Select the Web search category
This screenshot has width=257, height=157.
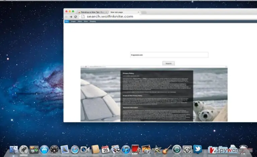(x=67, y=21)
